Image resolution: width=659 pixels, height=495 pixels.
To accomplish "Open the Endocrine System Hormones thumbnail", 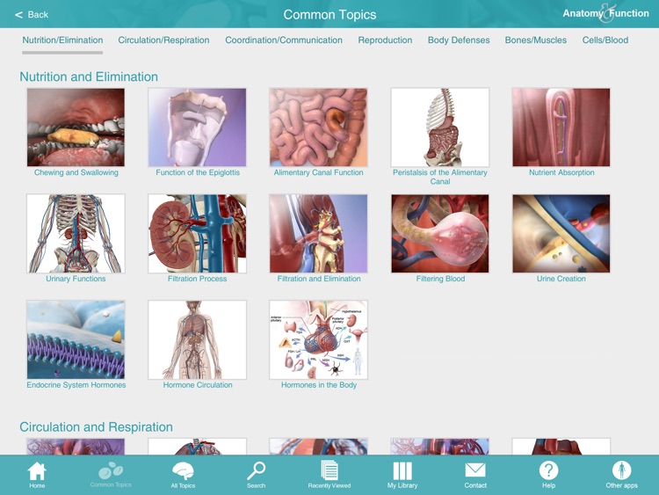I will point(76,339).
